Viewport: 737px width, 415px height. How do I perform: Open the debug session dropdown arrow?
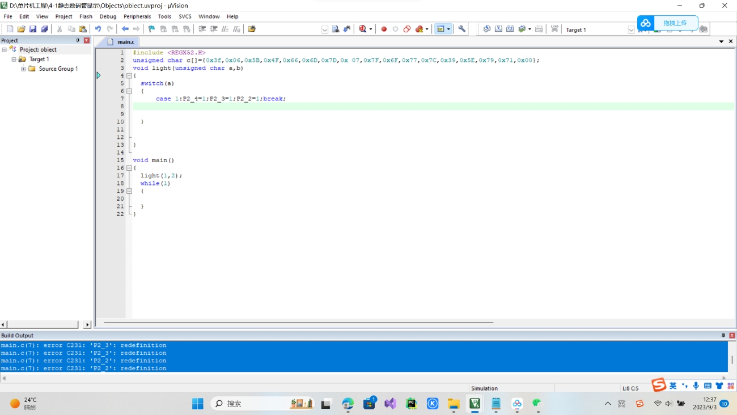click(x=371, y=29)
